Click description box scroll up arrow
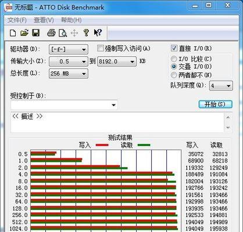The image size is (243, 232). click(228, 117)
